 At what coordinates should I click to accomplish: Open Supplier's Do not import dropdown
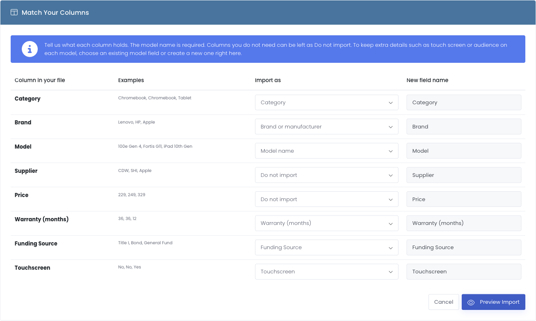[327, 175]
